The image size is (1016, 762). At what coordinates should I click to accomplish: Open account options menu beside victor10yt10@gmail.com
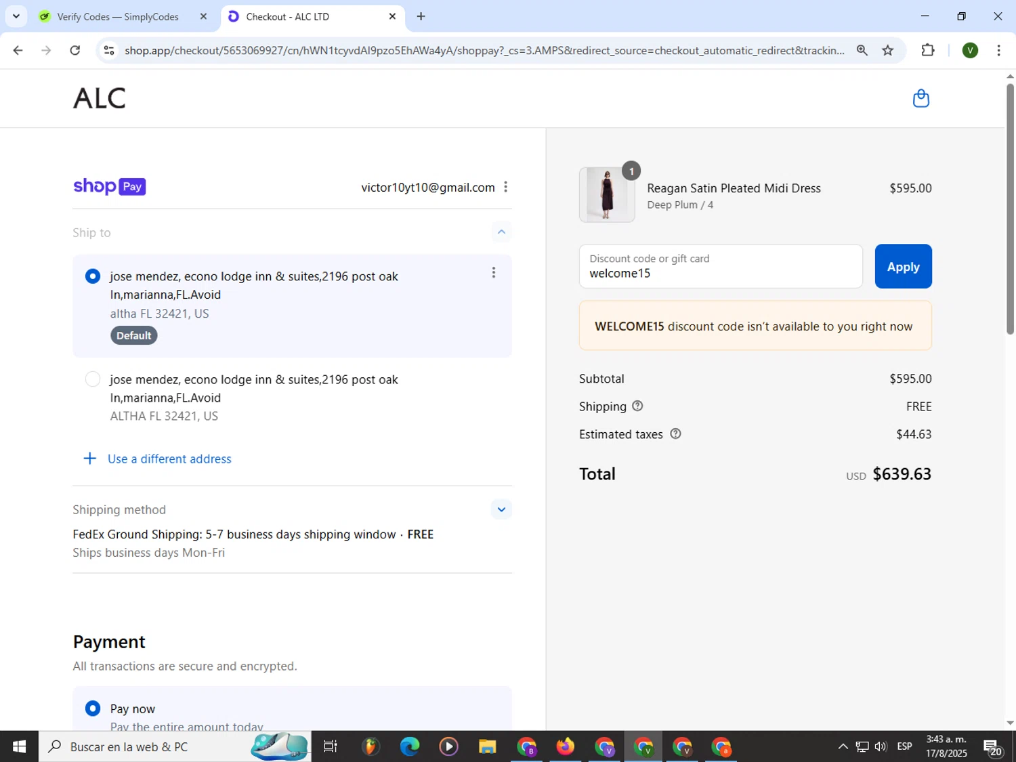(x=505, y=187)
